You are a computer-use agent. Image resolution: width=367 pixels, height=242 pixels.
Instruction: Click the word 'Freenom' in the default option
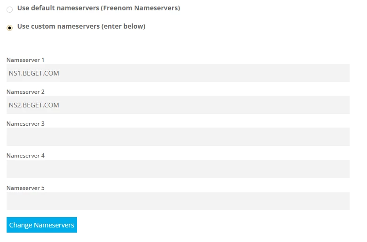[118, 8]
